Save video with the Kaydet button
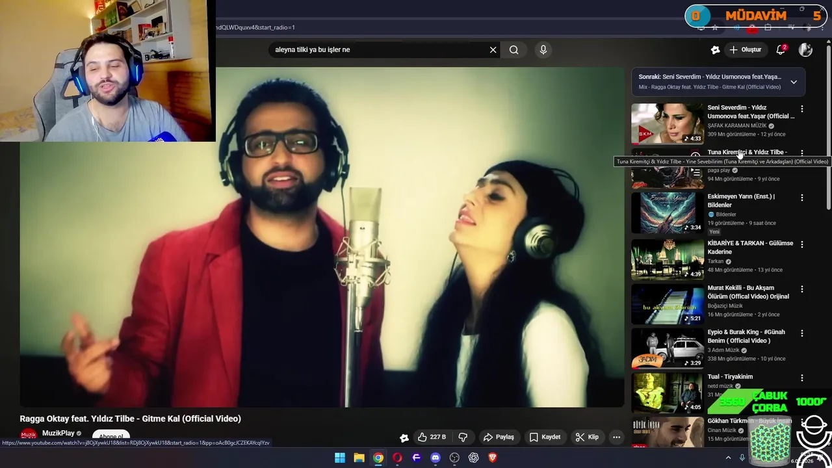The height and width of the screenshot is (468, 832). pyautogui.click(x=545, y=437)
